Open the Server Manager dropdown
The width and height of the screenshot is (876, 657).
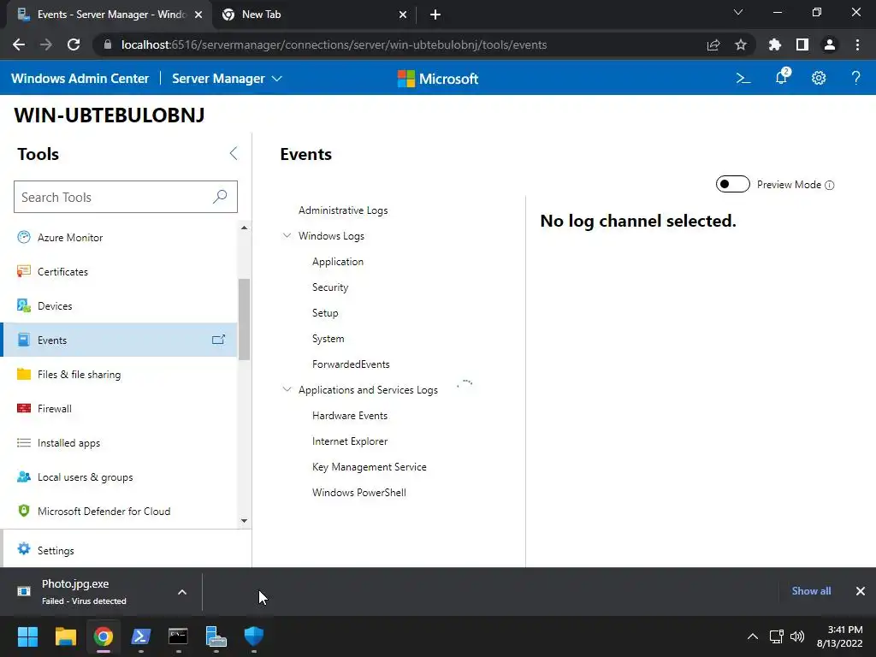click(227, 79)
